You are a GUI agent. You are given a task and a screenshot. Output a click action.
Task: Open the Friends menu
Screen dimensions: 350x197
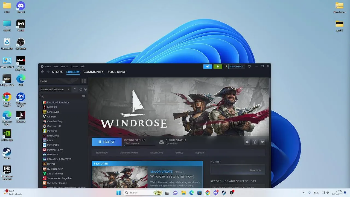65,66
